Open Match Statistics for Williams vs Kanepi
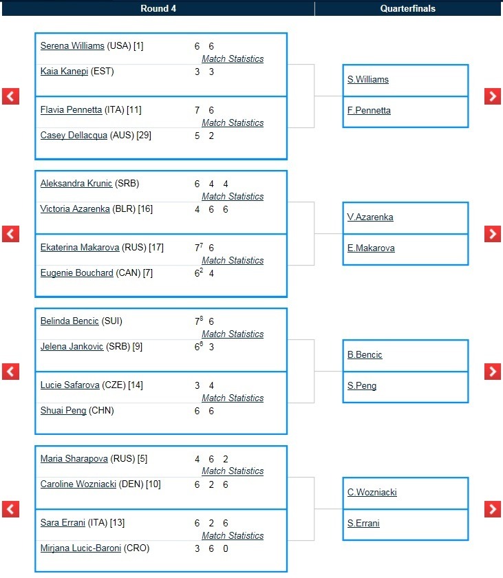The image size is (503, 578). (x=233, y=58)
